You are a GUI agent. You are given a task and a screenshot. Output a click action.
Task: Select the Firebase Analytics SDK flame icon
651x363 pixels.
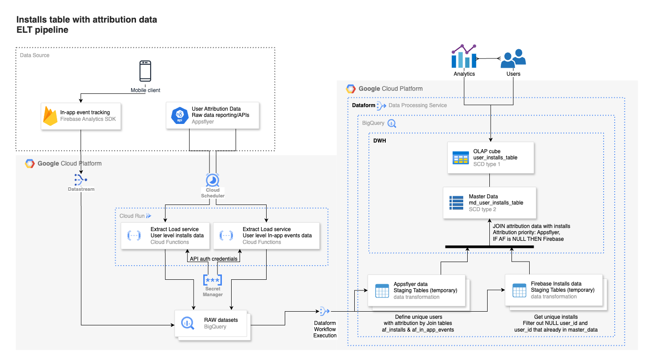pos(50,116)
